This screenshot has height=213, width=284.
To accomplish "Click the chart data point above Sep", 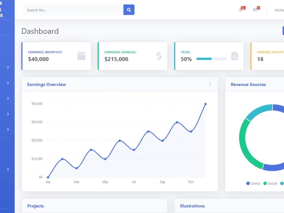I will point(162,141).
